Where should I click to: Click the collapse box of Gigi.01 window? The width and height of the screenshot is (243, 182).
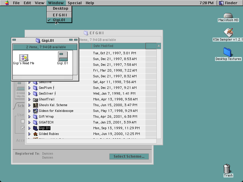coord(76,40)
